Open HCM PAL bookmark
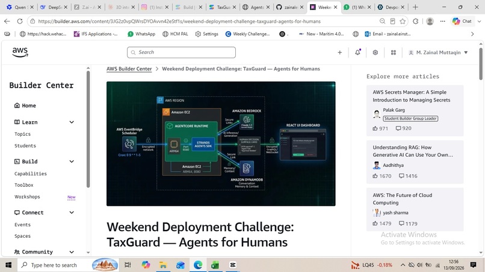Image resolution: width=485 pixels, height=272 pixels. [x=175, y=34]
